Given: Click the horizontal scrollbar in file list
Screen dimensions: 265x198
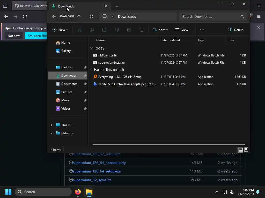Looking at the screenshot, I should [169, 144].
